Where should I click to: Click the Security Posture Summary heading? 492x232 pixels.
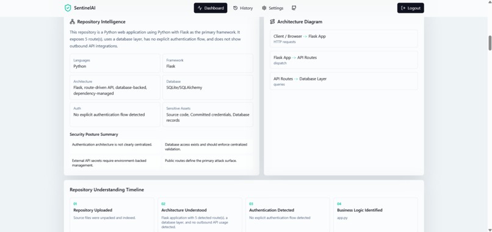point(94,135)
